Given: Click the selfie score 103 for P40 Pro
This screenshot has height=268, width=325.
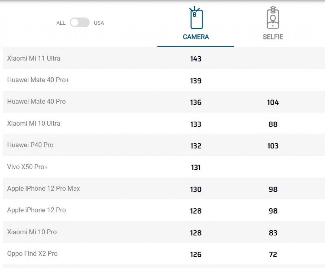Looking at the screenshot, I should (273, 146).
